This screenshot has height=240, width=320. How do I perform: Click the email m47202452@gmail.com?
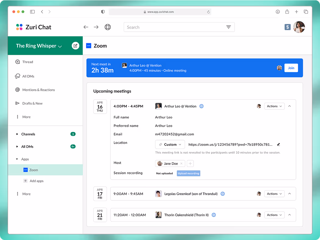pos(175,134)
